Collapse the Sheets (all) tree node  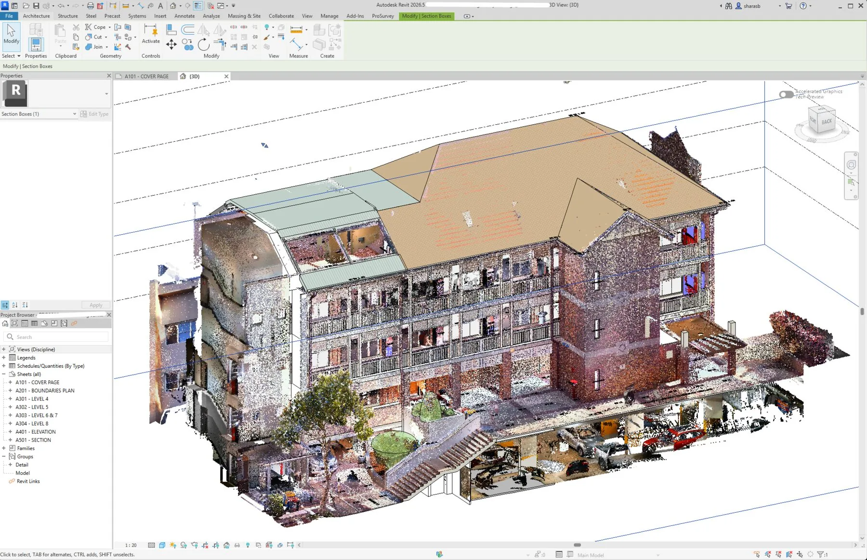pyautogui.click(x=4, y=374)
